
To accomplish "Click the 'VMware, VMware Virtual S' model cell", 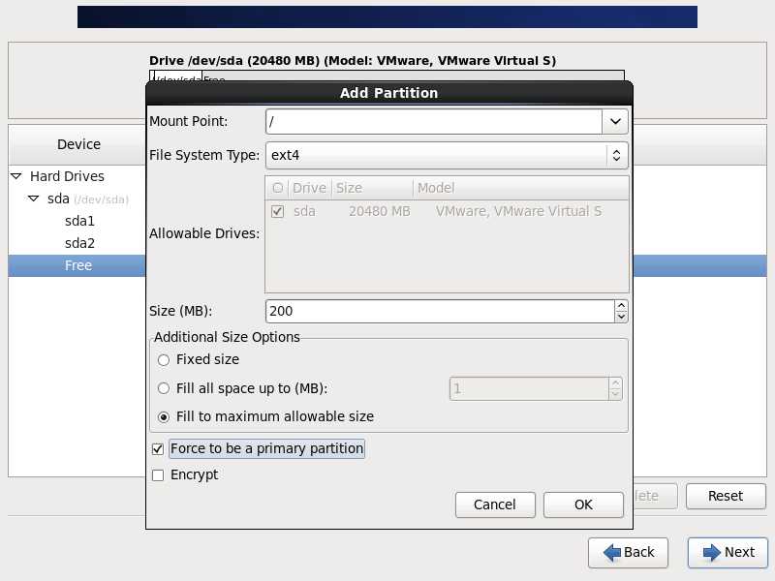I will (518, 211).
